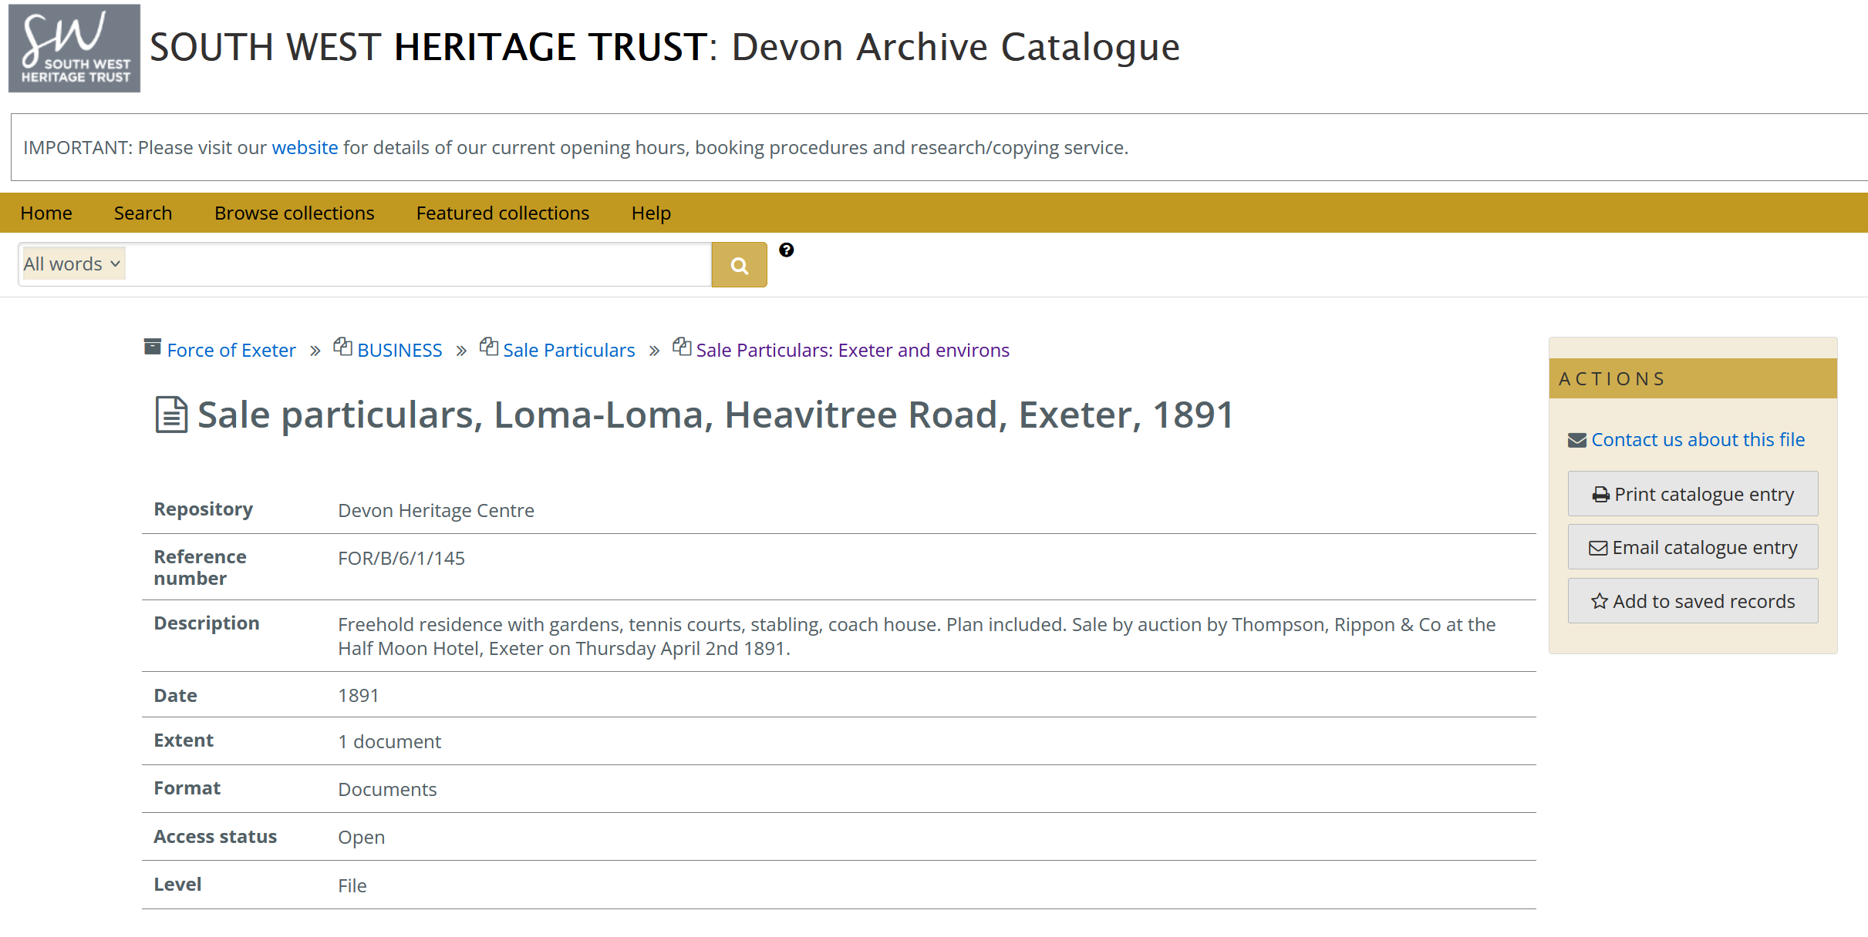Click folder icon beside Exeter and environs breadcrumb
The width and height of the screenshot is (1868, 937).
click(x=682, y=347)
